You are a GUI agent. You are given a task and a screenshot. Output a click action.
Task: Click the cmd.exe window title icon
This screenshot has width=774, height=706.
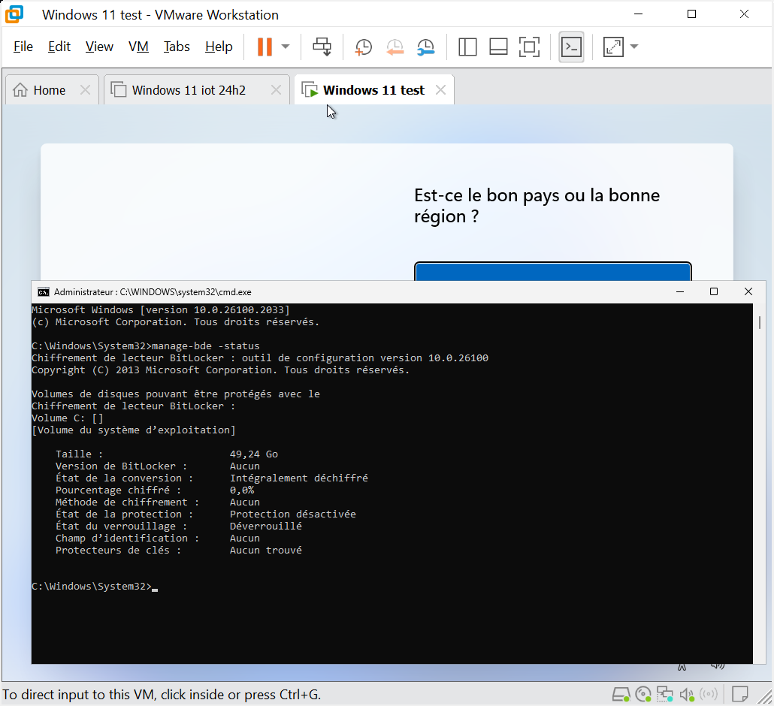point(44,292)
